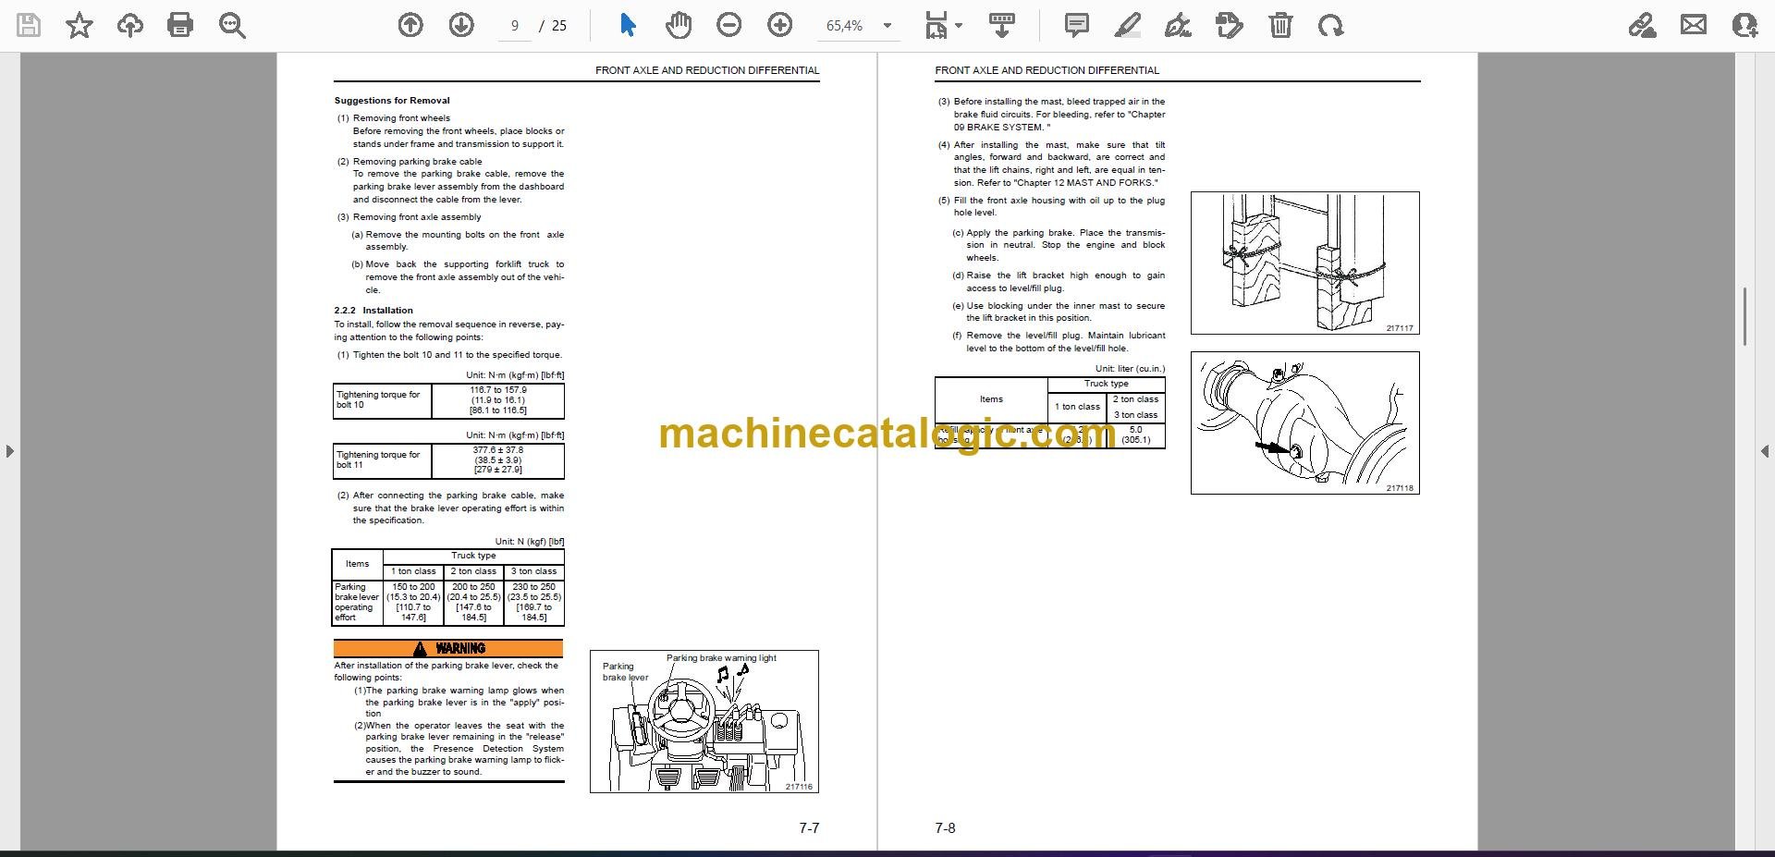This screenshot has height=857, width=1775.
Task: Go to next page arrow
Action: pyautogui.click(x=461, y=25)
